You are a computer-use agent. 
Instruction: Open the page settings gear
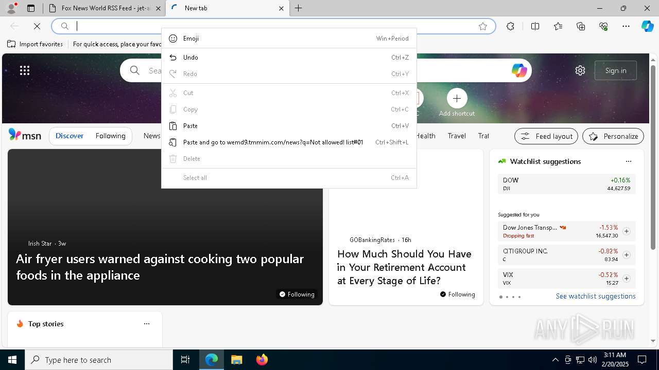(x=580, y=70)
